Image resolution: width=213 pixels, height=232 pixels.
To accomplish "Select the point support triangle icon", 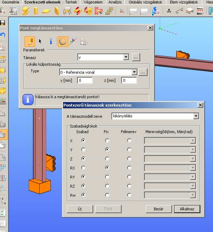I will [x=169, y=10].
